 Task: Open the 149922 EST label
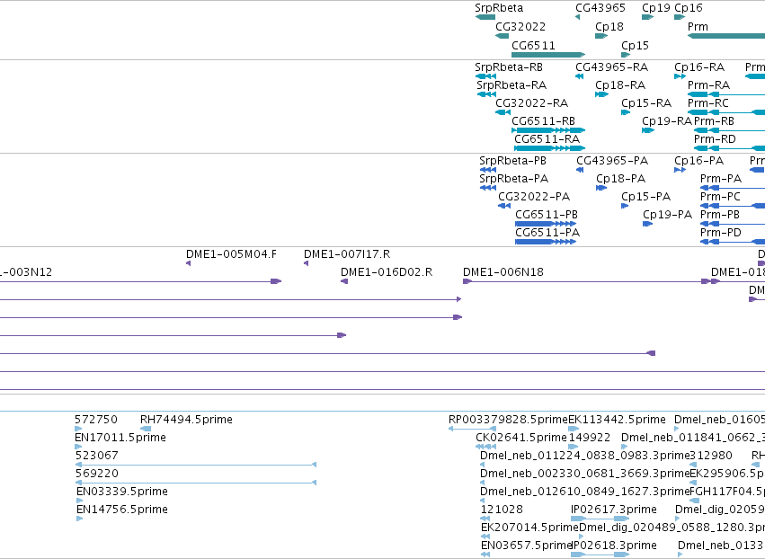coord(590,438)
